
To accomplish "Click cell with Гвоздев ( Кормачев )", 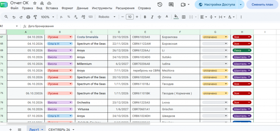I will tap(180, 93).
